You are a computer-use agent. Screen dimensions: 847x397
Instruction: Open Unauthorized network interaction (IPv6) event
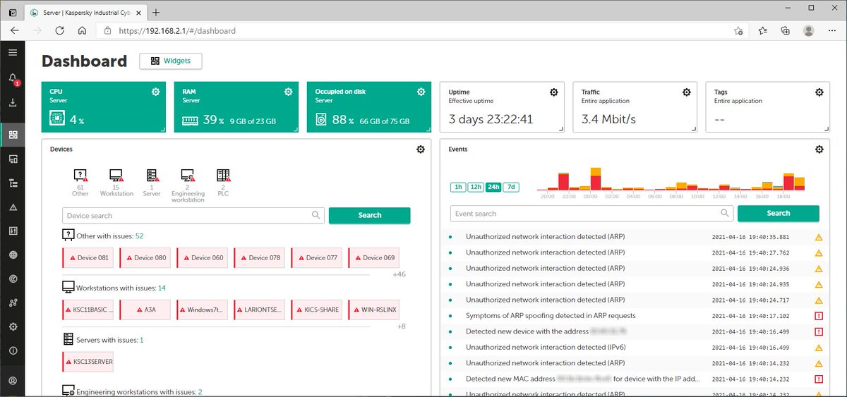click(x=546, y=347)
